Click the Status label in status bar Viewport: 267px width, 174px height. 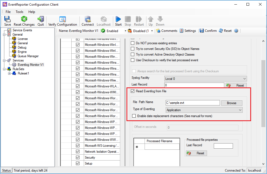[6, 170]
